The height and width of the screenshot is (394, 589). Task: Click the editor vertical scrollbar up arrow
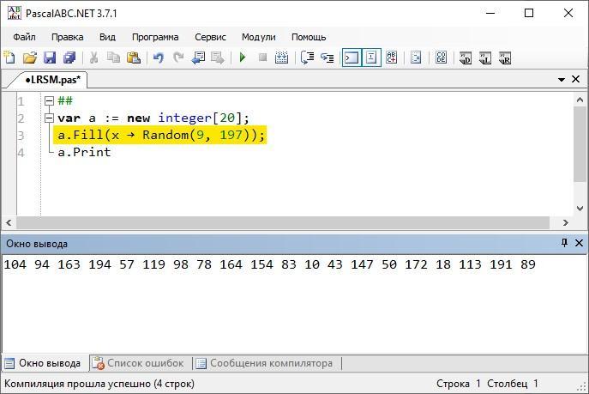point(580,100)
